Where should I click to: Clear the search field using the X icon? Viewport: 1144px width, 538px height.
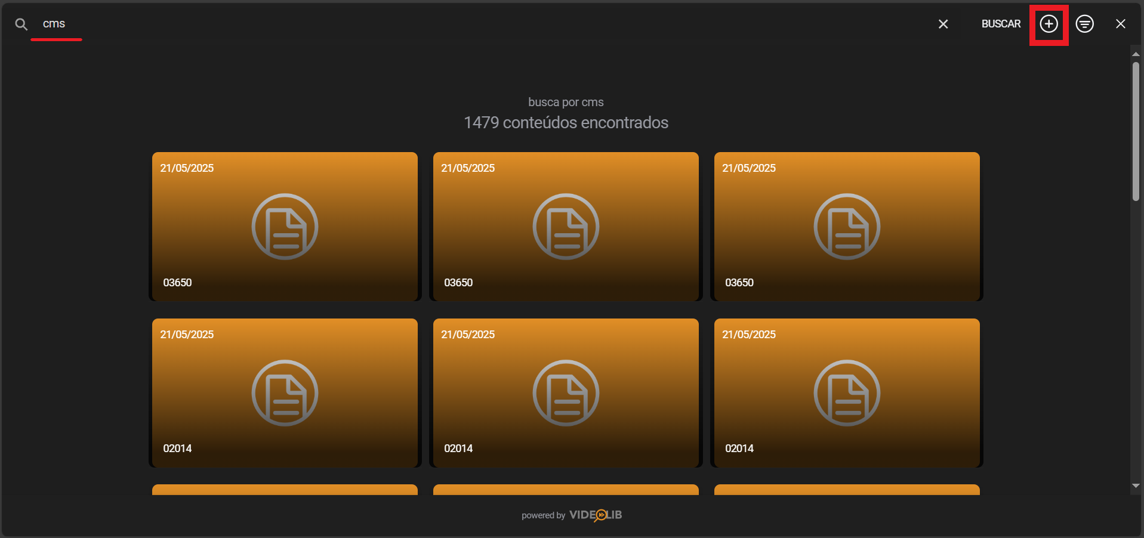[943, 24]
